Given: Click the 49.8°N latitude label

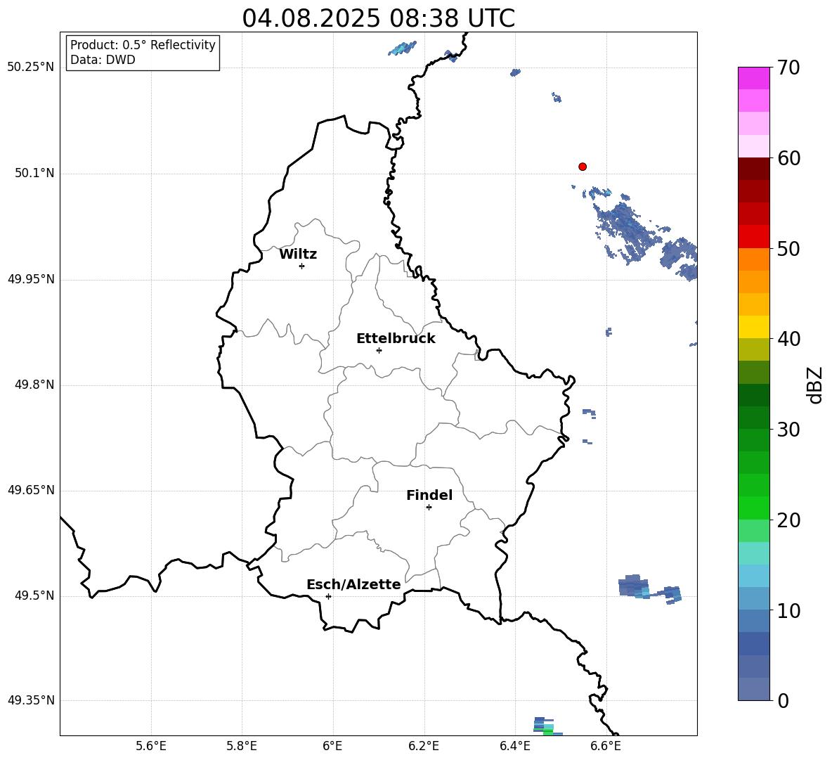Looking at the screenshot, I should coord(35,385).
